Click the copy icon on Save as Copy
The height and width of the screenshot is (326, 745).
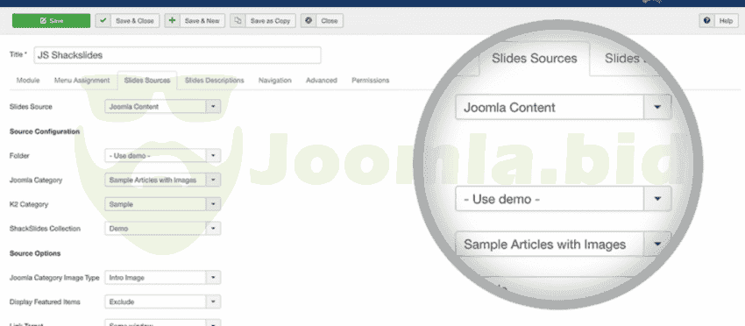pos(238,21)
